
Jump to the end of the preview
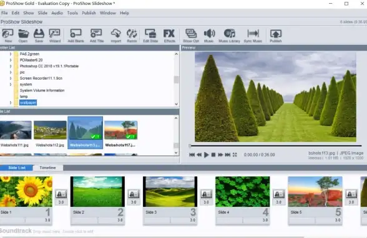(x=227, y=155)
